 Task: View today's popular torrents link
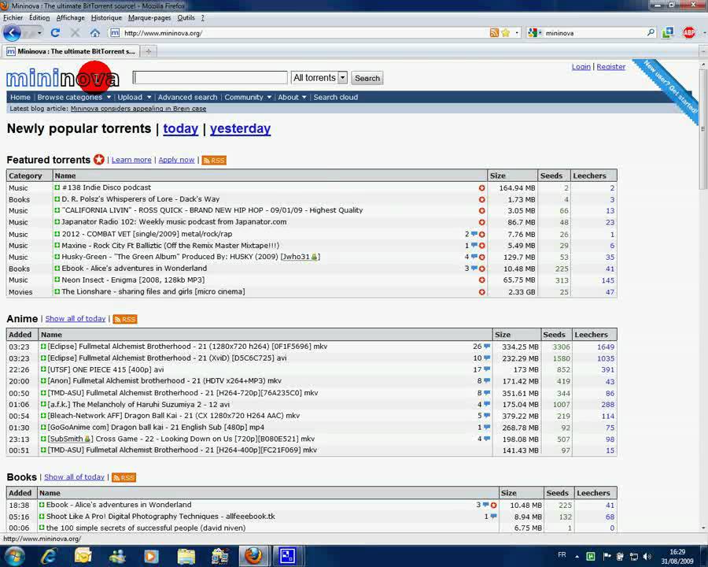[181, 128]
